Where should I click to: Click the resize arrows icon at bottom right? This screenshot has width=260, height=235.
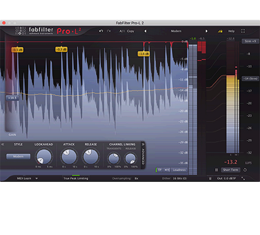[x=243, y=178]
